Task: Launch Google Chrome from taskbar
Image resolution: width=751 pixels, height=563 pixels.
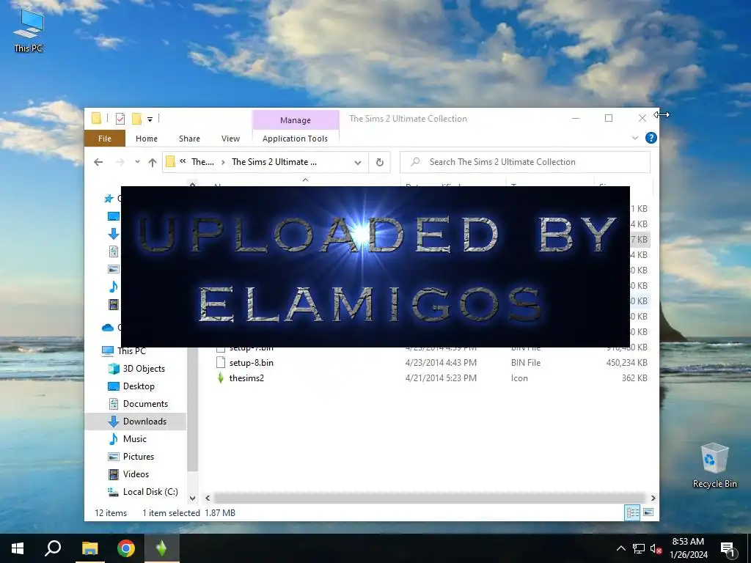Action: coord(126,548)
